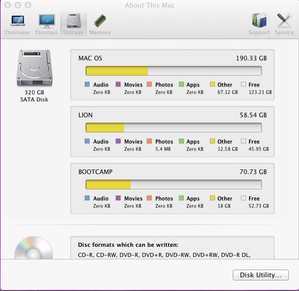299x291 pixels.
Task: Click the purple Movies swatch under MAC OS
Action: [118, 84]
